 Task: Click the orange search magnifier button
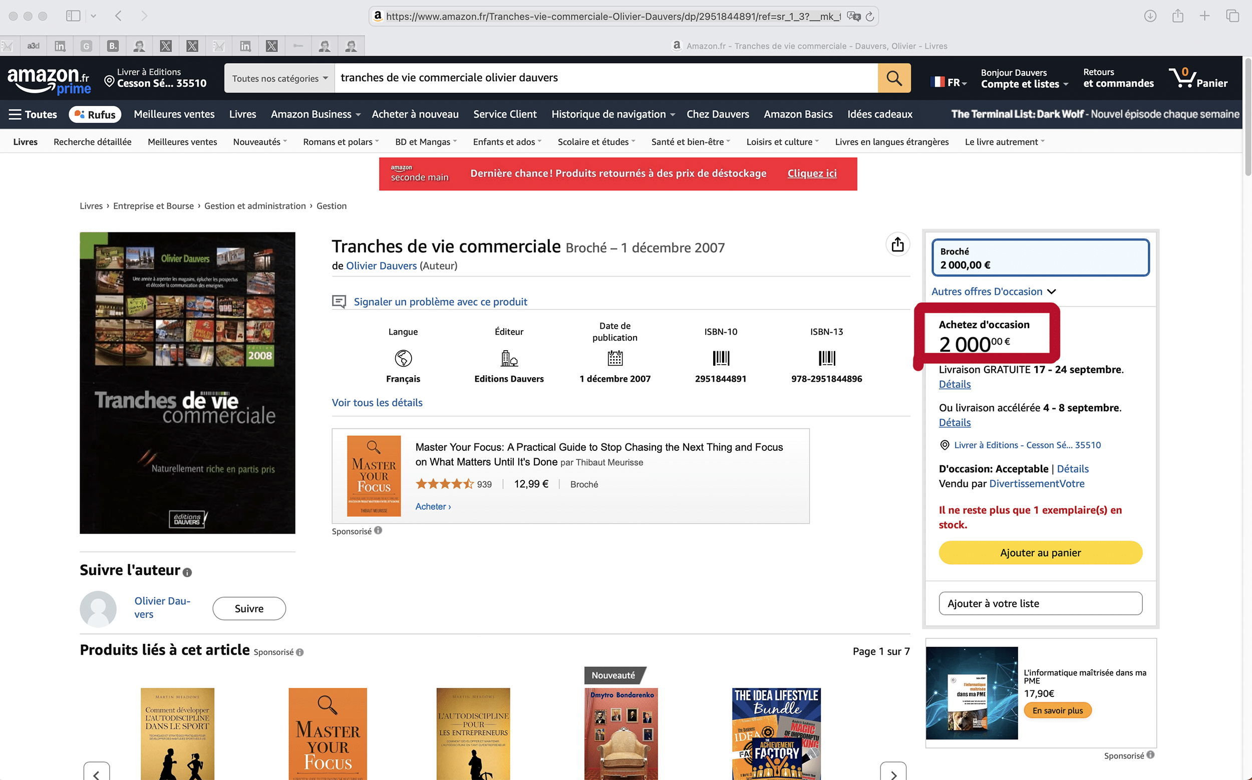click(x=894, y=78)
